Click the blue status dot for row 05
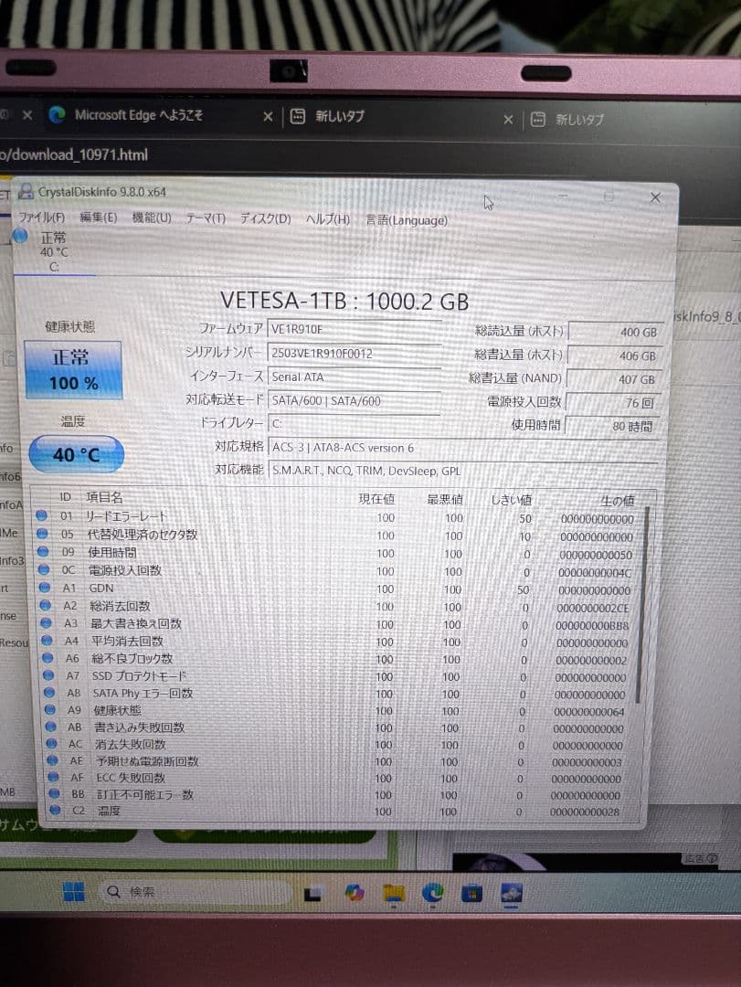The width and height of the screenshot is (741, 987). point(42,533)
